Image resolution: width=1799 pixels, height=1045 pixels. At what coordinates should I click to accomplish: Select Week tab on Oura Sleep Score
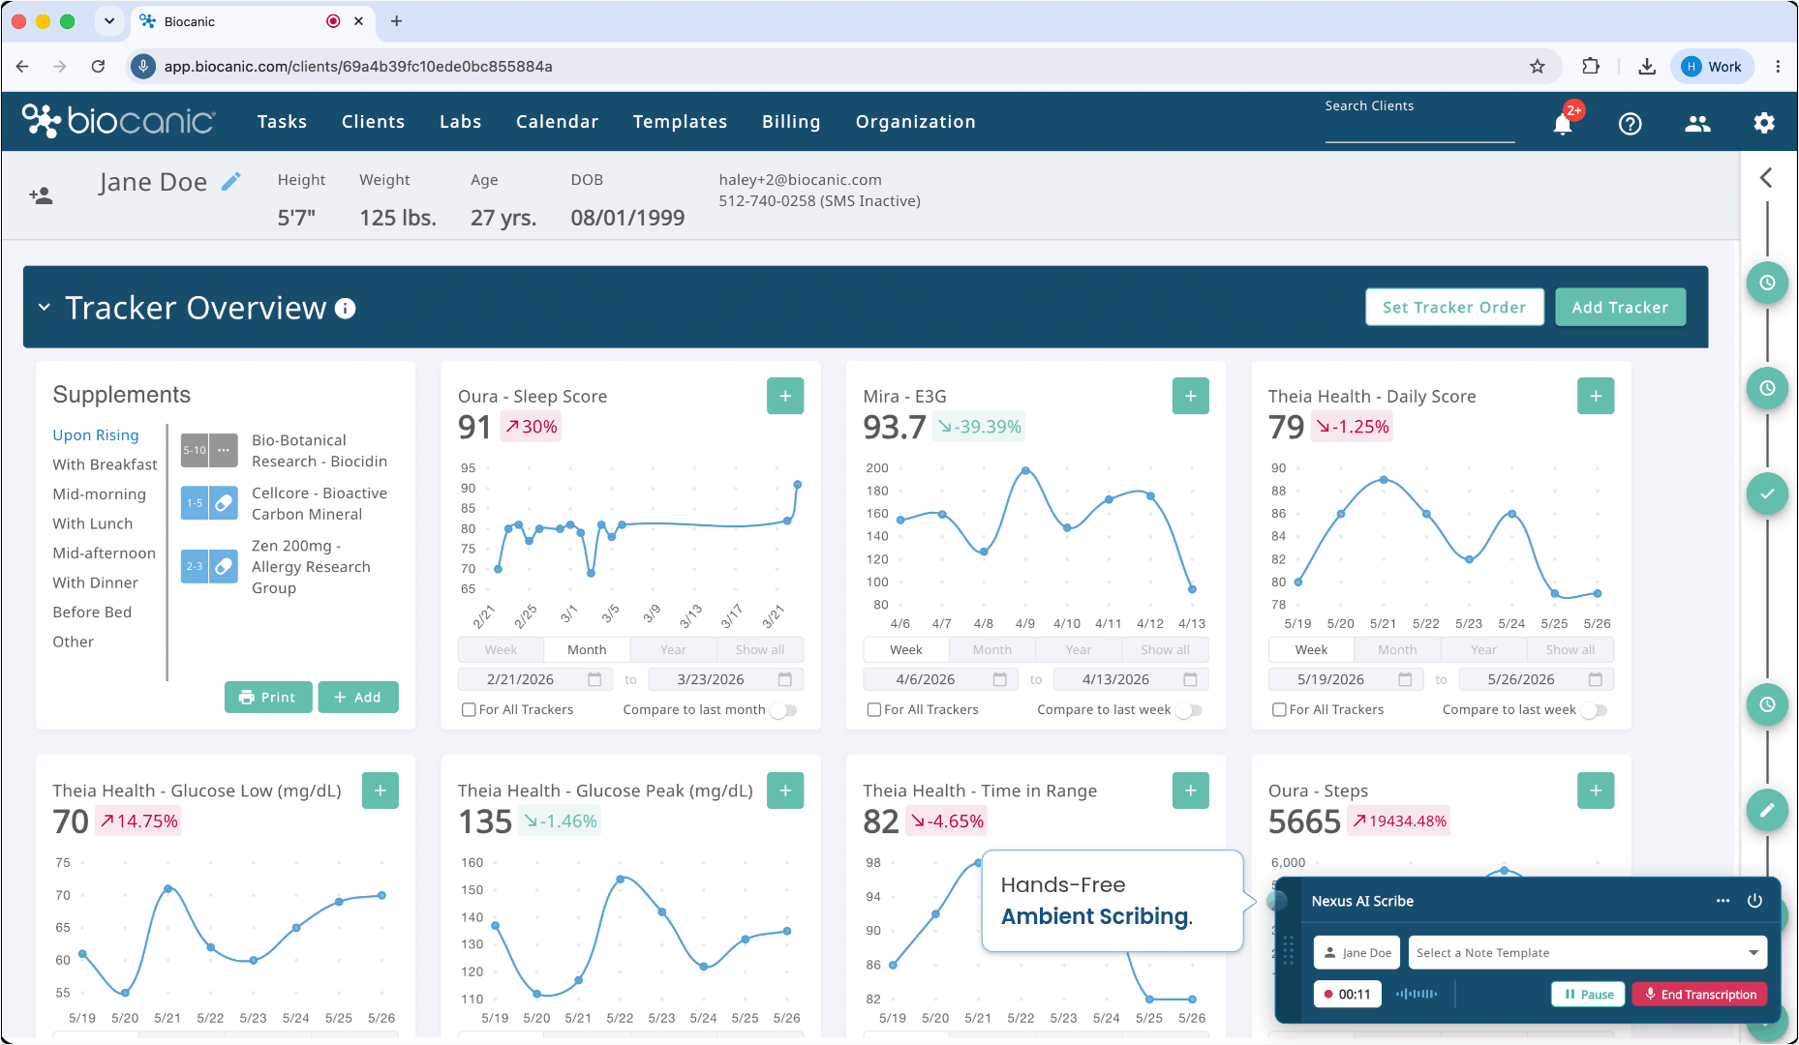click(x=501, y=650)
